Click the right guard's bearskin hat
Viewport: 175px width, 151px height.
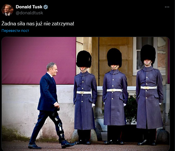click(x=148, y=54)
